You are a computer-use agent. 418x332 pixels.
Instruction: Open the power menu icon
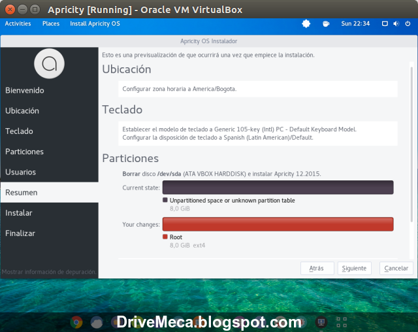tap(408, 24)
